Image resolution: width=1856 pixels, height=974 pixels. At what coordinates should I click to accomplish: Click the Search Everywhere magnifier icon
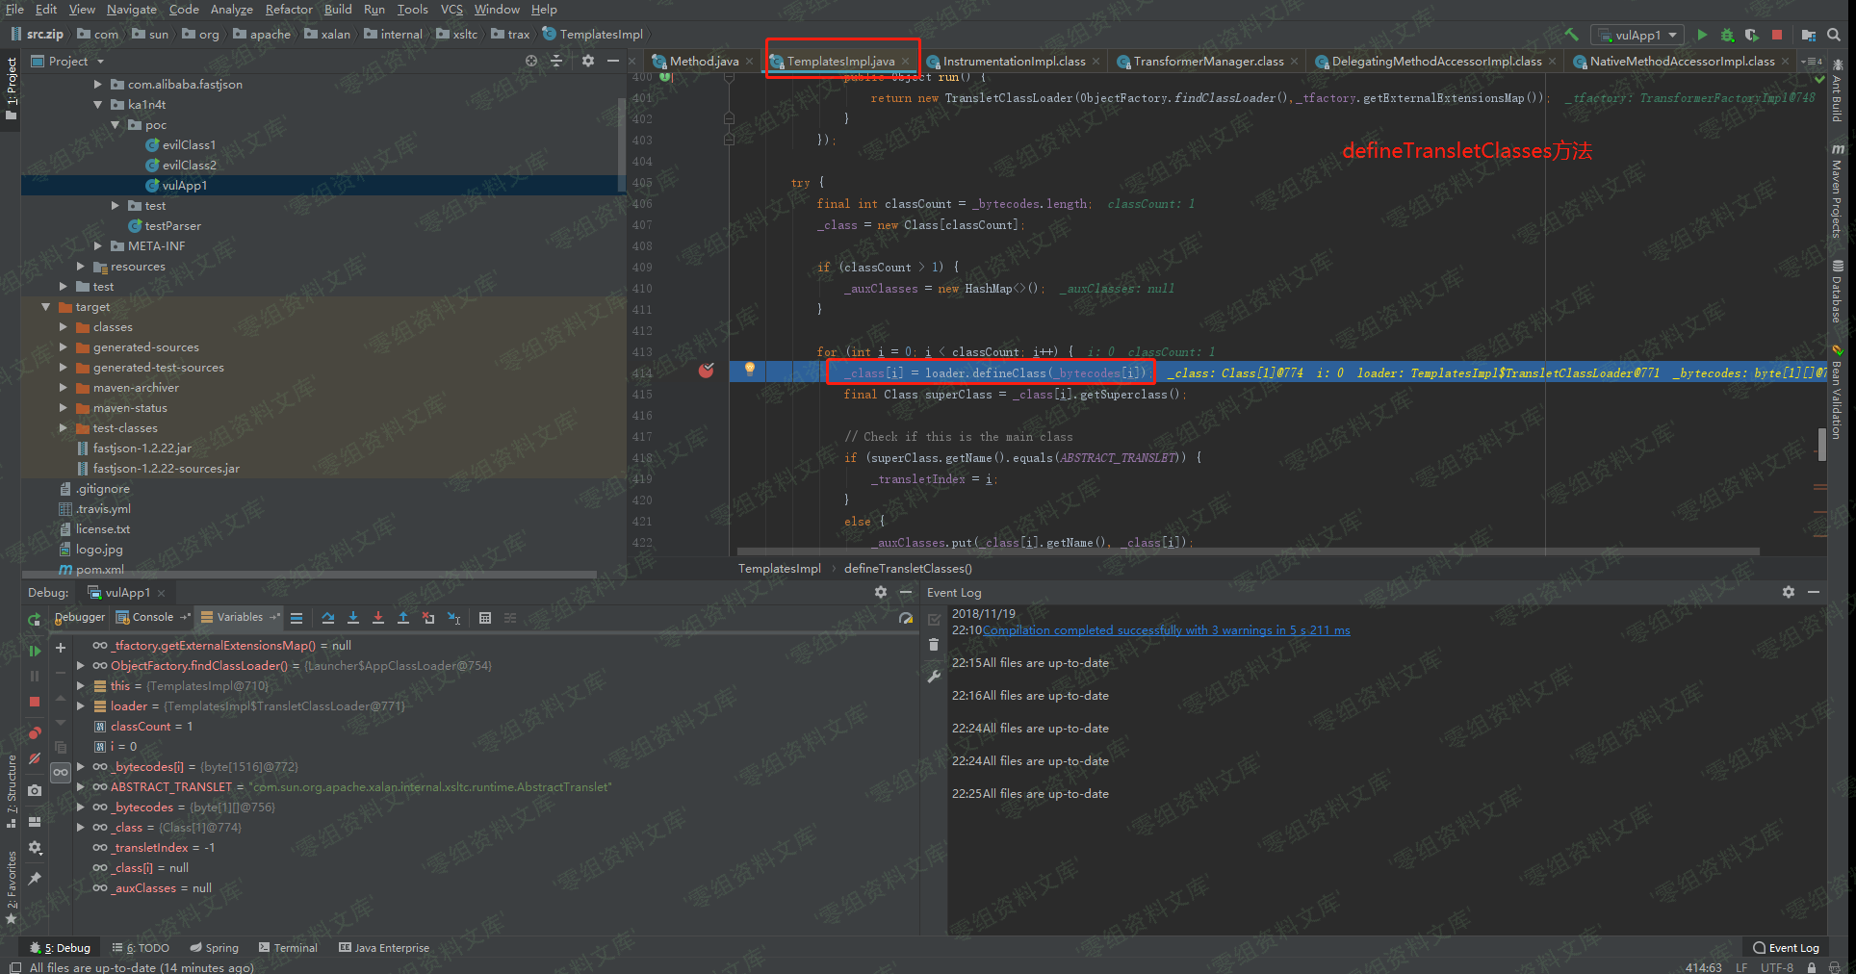[1834, 35]
